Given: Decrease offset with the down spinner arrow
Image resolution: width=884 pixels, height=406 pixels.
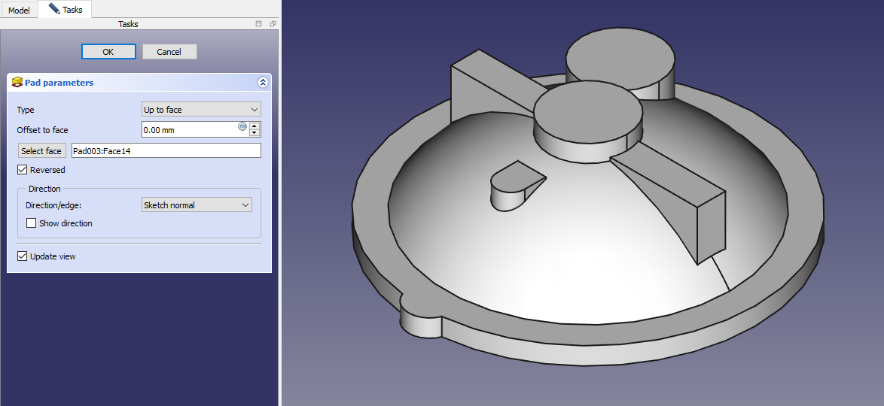Looking at the screenshot, I should click(255, 133).
